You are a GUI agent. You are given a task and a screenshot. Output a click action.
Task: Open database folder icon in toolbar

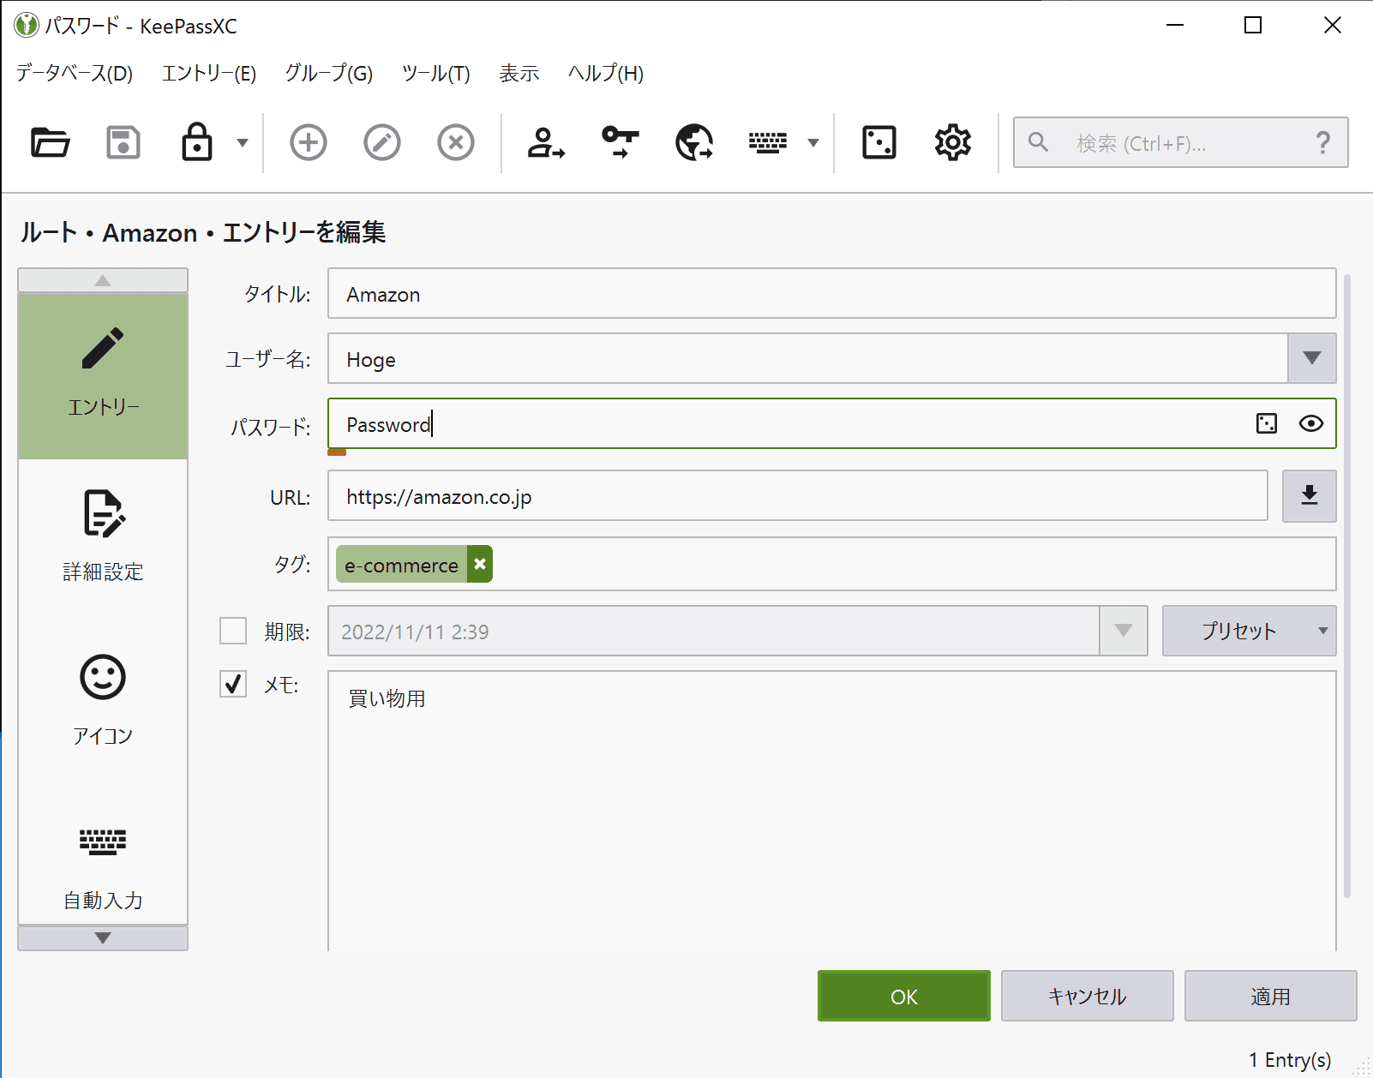(51, 142)
